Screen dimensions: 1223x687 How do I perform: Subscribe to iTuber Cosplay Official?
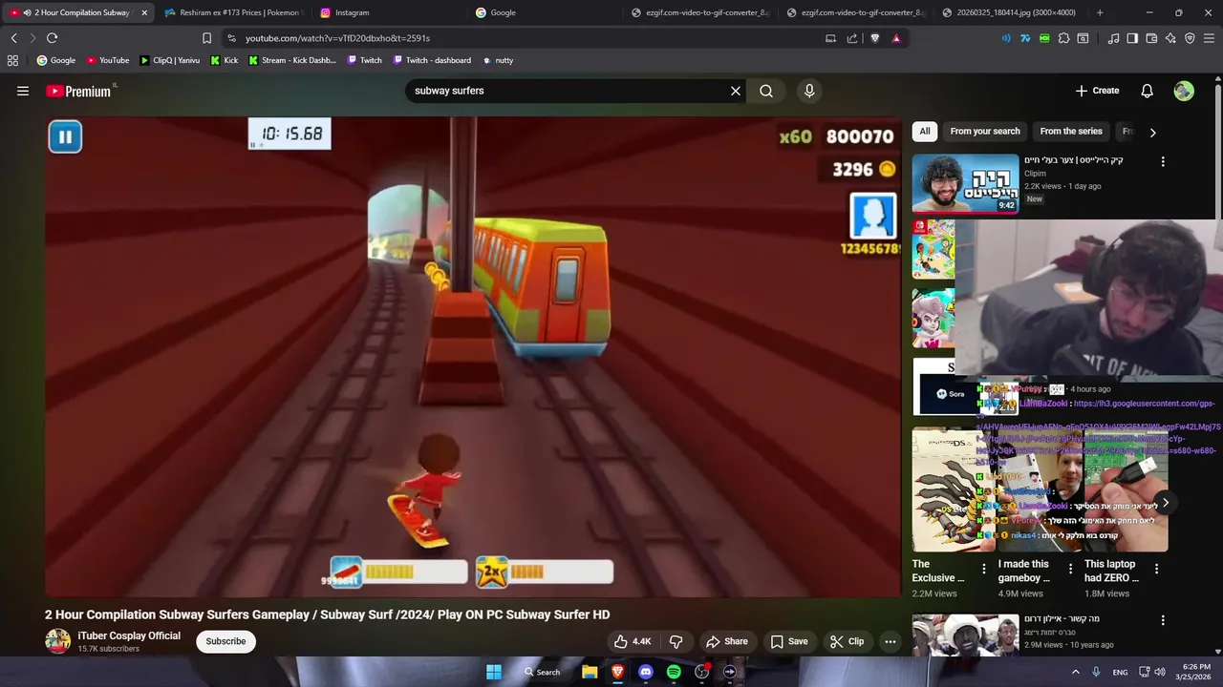click(x=225, y=641)
